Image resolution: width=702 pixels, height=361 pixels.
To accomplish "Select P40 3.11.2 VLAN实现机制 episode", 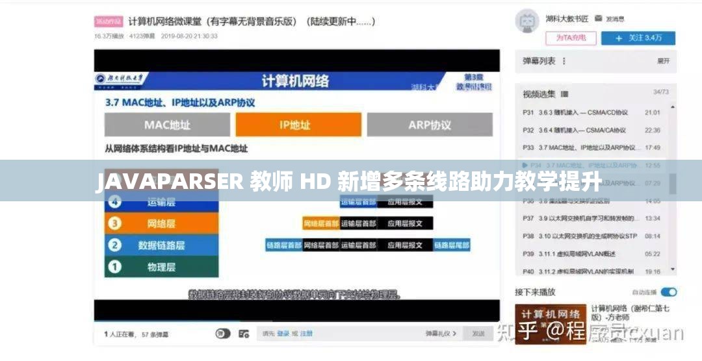I will [591, 271].
